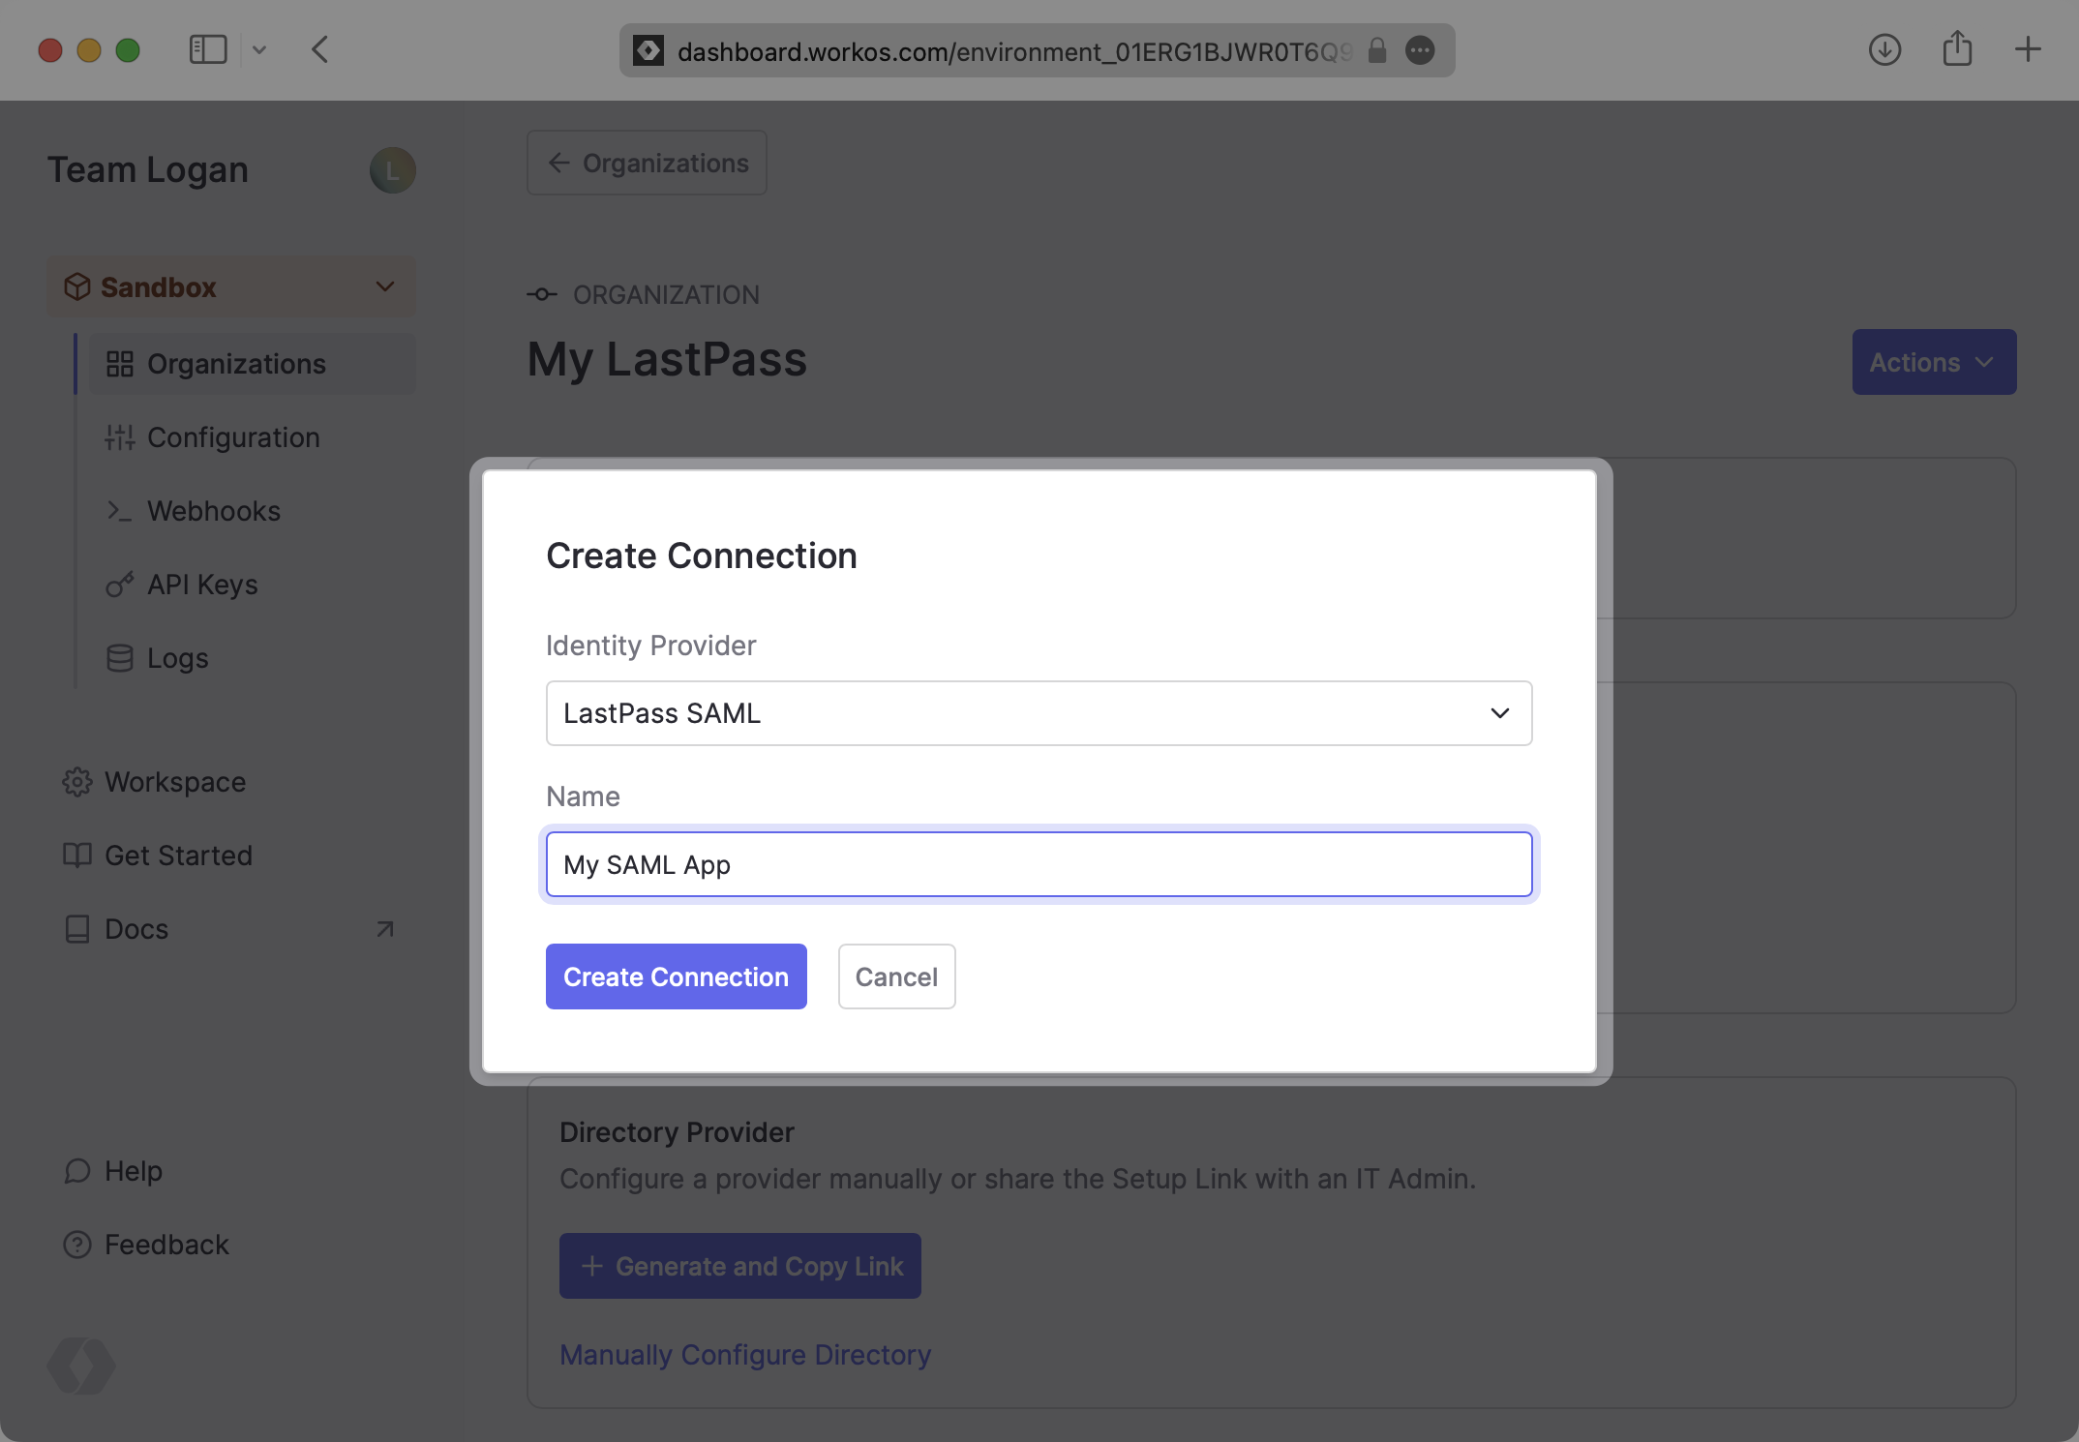
Task: Open a new tab with plus icon
Action: click(2028, 49)
